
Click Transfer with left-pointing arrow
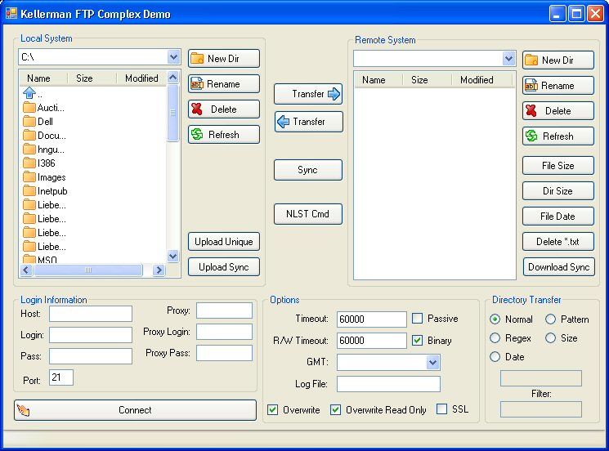coord(307,122)
